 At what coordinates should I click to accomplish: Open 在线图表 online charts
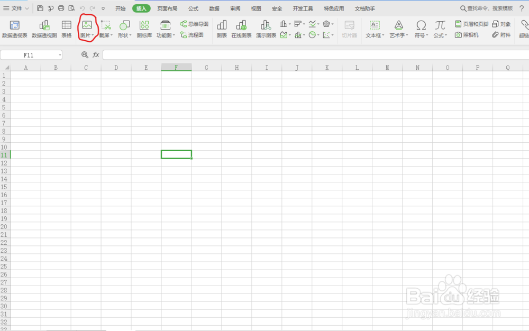click(x=241, y=29)
